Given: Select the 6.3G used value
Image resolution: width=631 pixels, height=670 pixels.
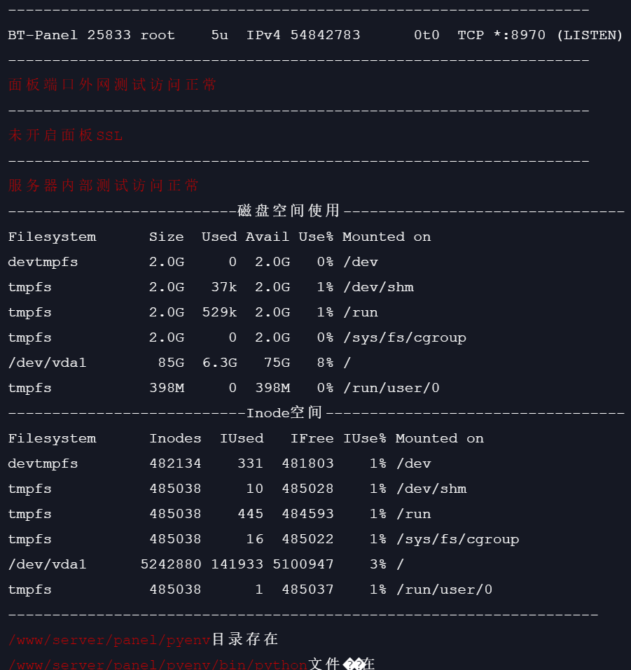Looking at the screenshot, I should (219, 363).
